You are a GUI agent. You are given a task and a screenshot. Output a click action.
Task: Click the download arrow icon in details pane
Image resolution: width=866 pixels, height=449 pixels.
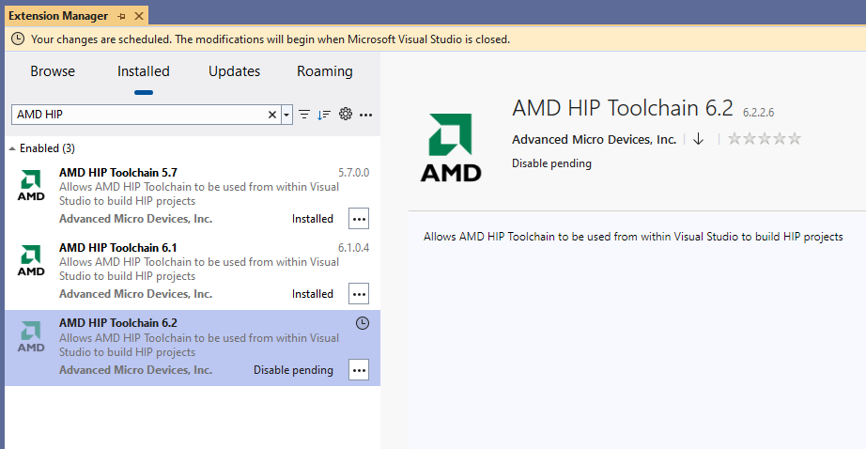point(698,139)
